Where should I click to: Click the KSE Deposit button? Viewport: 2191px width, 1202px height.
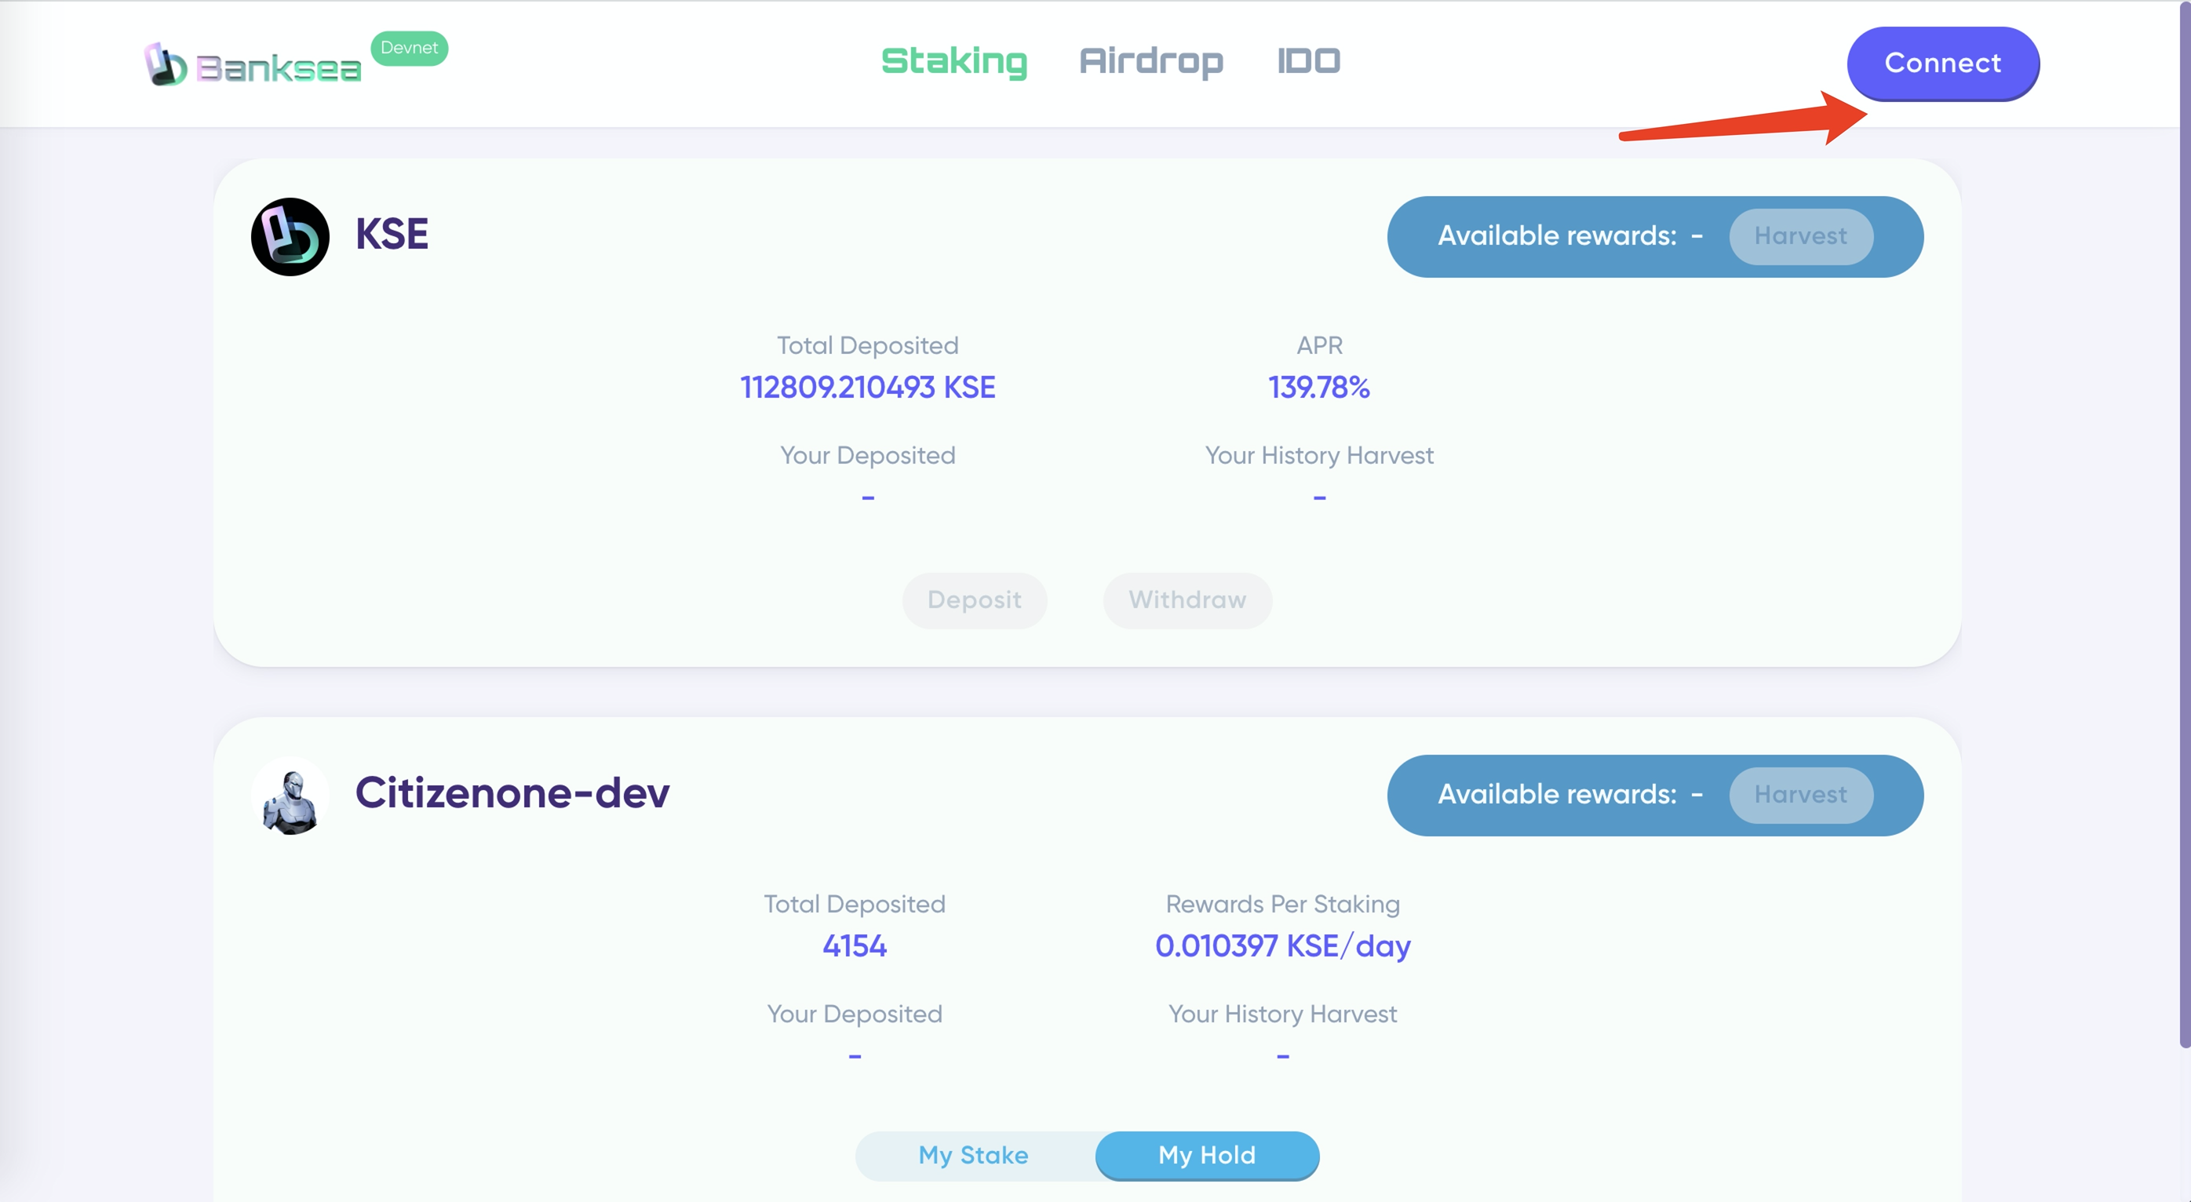coord(974,600)
